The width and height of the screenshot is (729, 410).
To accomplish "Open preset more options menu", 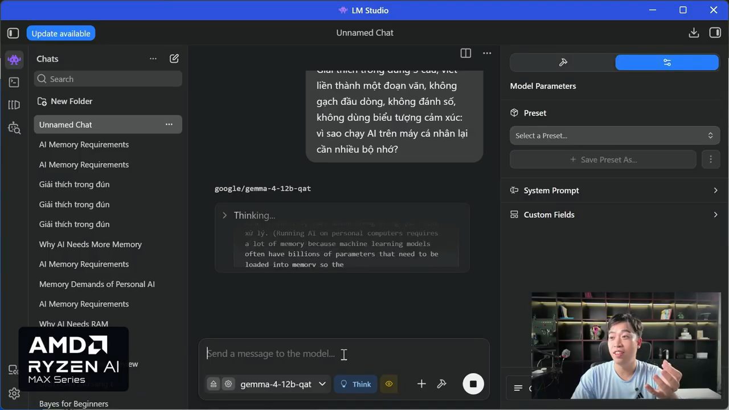I will click(x=711, y=159).
